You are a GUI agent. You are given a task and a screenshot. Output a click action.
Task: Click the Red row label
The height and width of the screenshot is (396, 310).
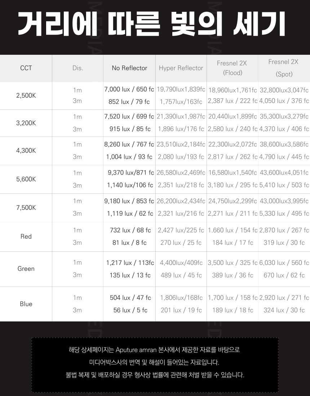coord(26,237)
